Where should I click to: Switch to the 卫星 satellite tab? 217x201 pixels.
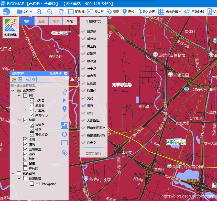coord(41,21)
